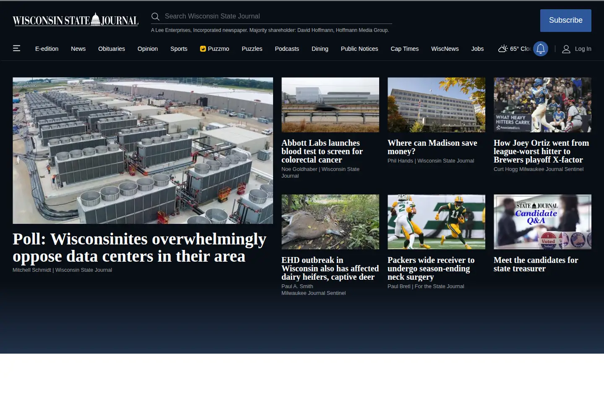Go to the Sports section
The height and width of the screenshot is (420, 604).
point(179,49)
